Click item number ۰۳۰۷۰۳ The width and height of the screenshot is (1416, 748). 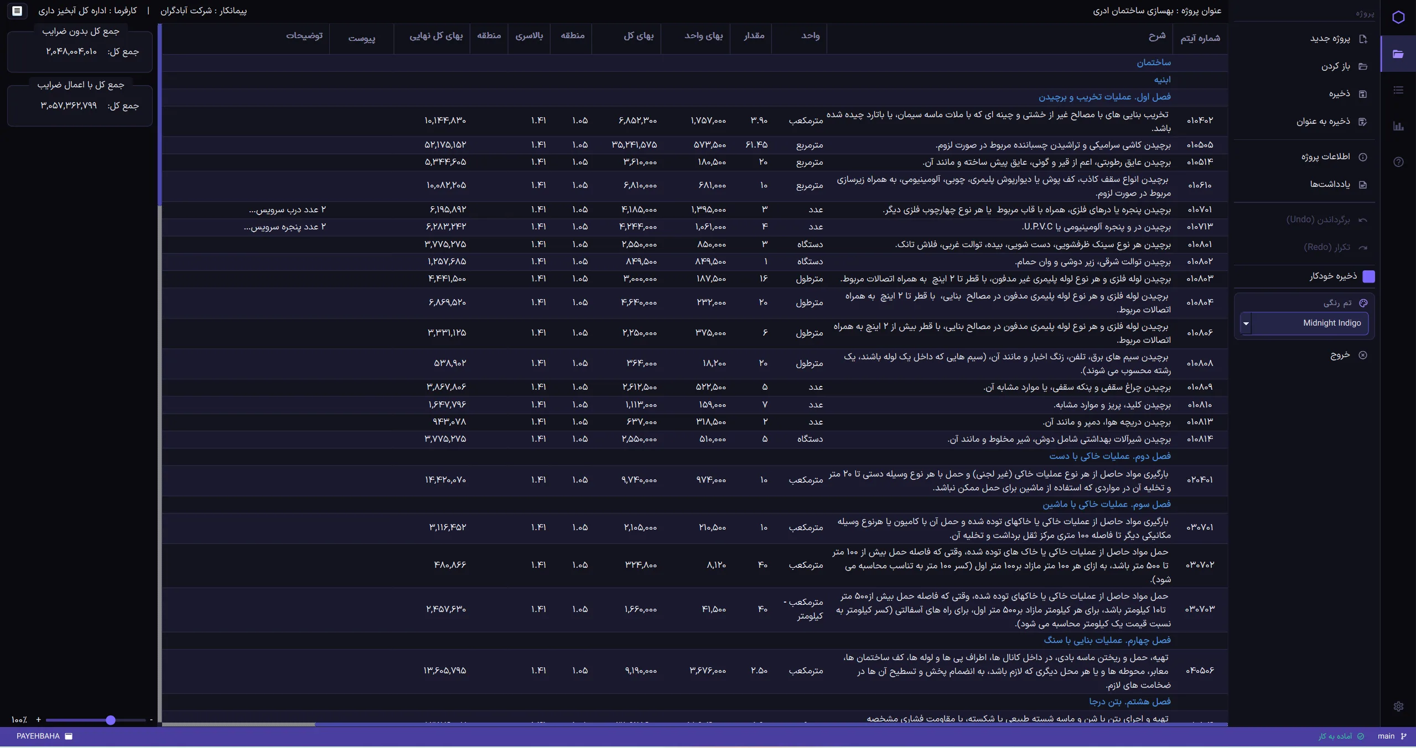coord(1200,610)
